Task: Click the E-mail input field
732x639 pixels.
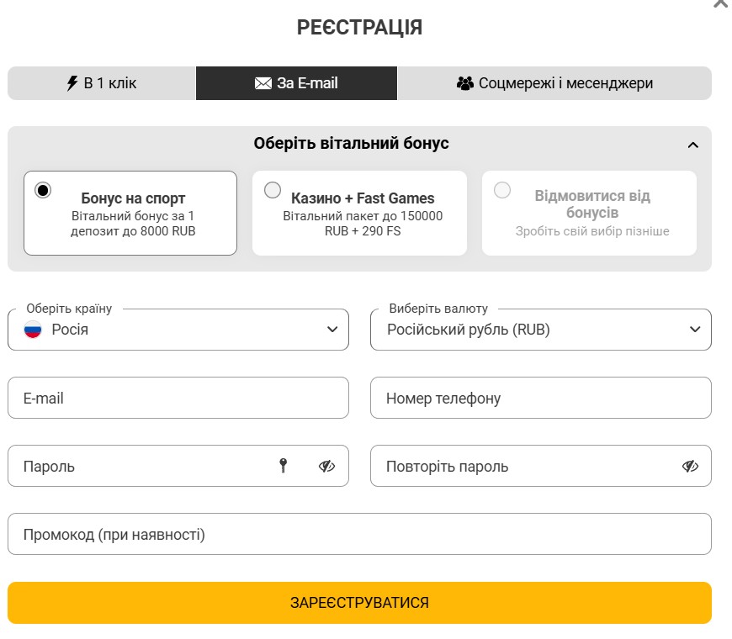Action: tap(178, 398)
